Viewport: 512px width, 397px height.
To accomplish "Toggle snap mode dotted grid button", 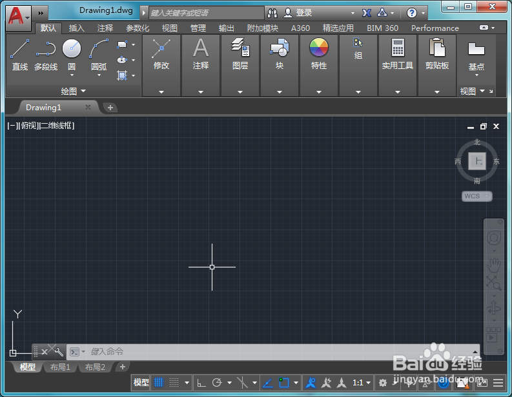I will [174, 383].
